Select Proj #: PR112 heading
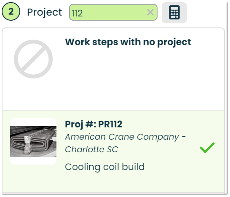230x197 pixels. coord(94,124)
